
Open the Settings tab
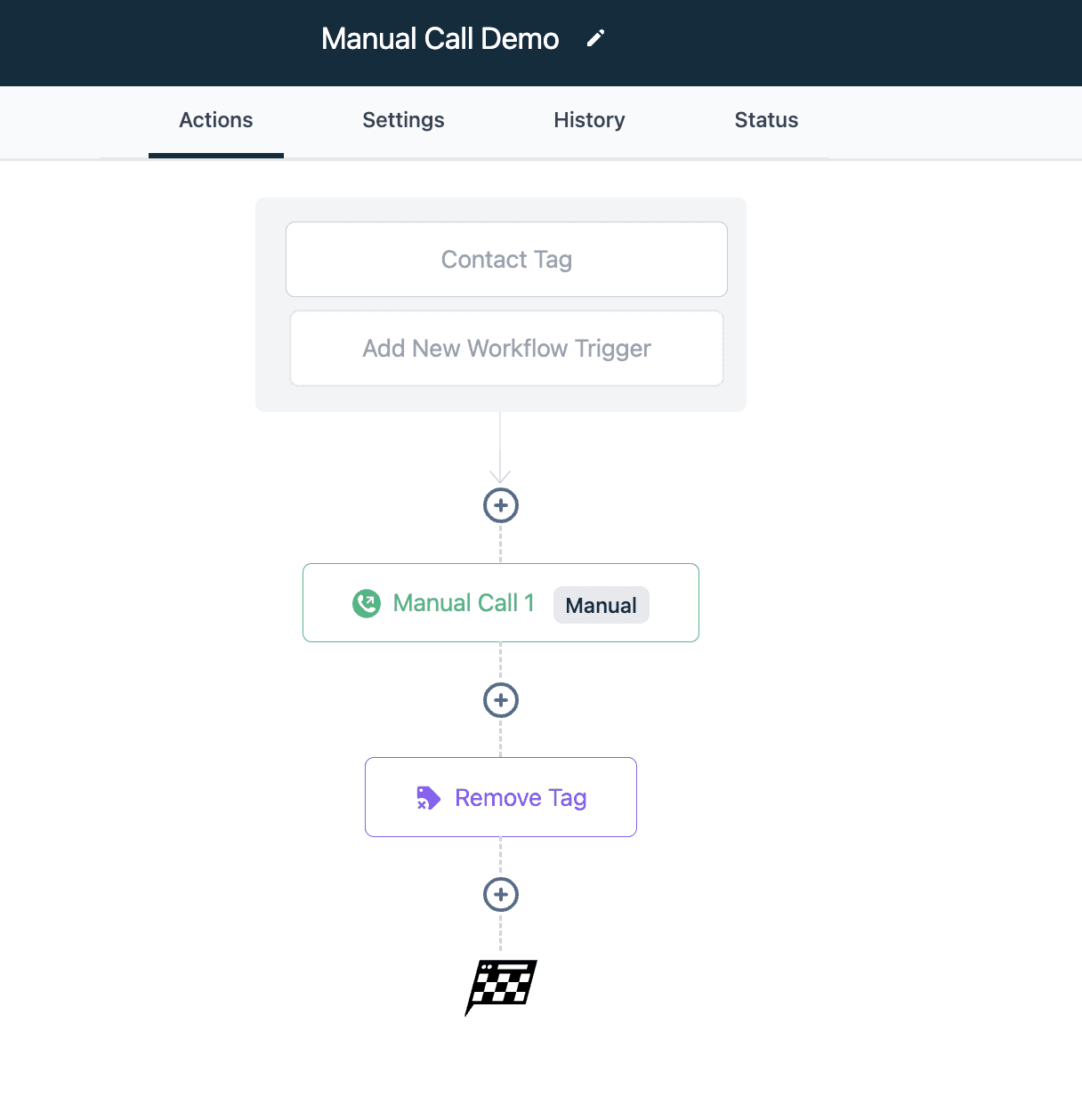(x=403, y=120)
